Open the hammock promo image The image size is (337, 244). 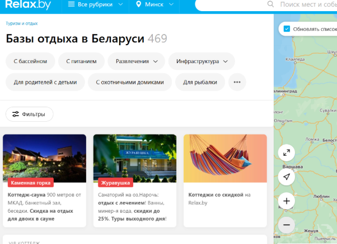pyautogui.click(x=225, y=158)
